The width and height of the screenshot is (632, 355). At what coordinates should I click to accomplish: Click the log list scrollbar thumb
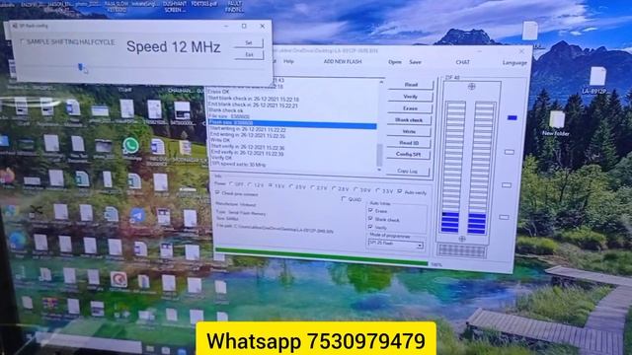point(379,156)
